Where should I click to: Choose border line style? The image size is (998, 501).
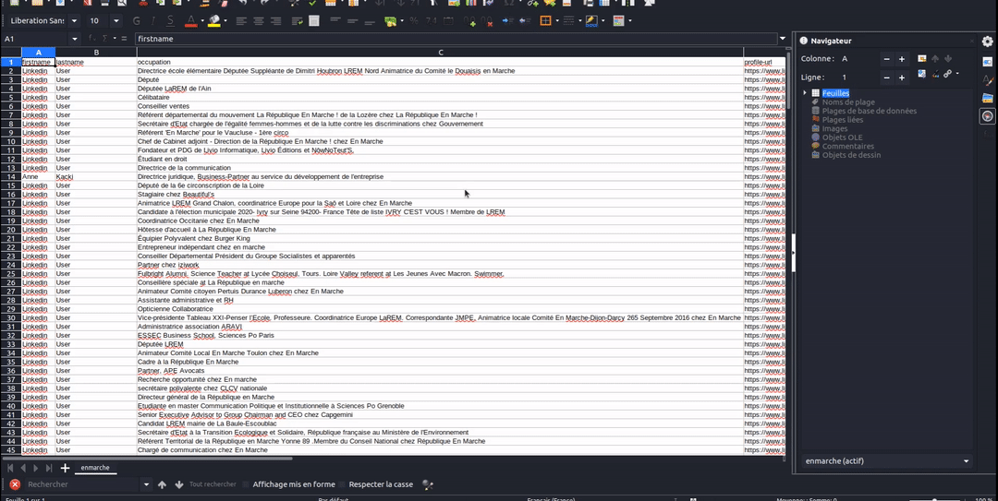(x=569, y=21)
